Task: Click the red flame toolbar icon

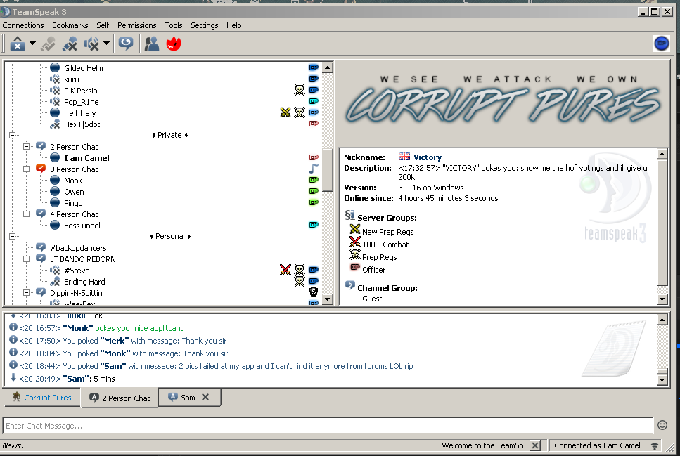Action: [x=174, y=44]
